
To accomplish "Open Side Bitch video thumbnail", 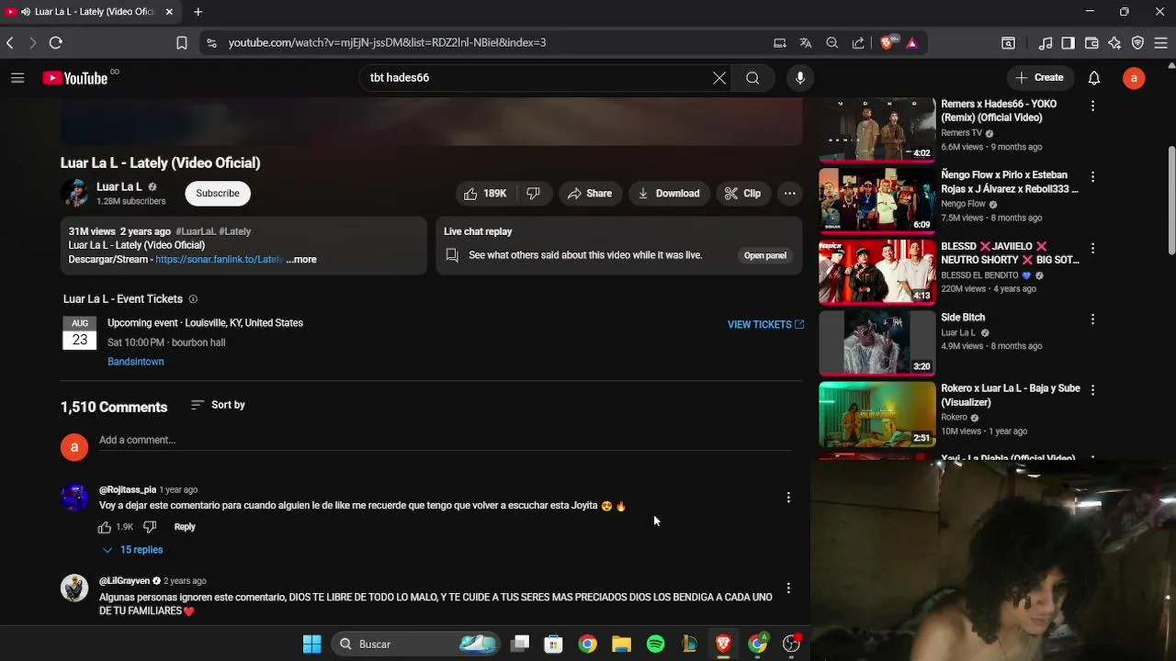I will 877,342.
